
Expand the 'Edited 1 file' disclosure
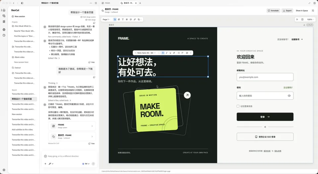[54, 58]
